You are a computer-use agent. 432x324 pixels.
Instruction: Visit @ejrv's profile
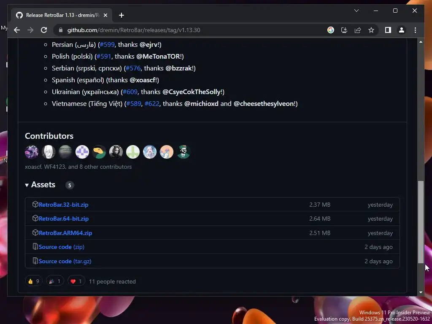pyautogui.click(x=149, y=45)
